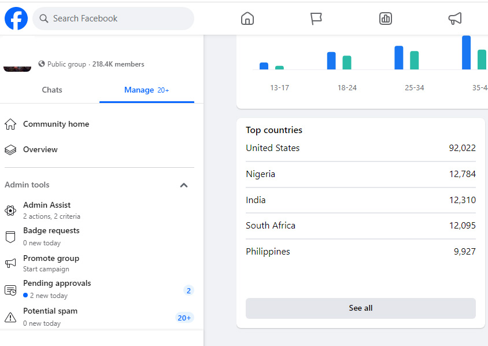This screenshot has height=346, width=488.
Task: Click the 9,927 value
Action: [x=465, y=252]
